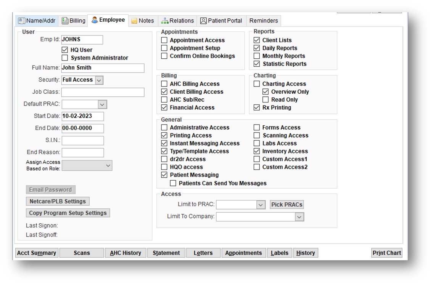Open Scans from bottom bar
Image resolution: width=433 pixels, height=285 pixels.
[82, 253]
